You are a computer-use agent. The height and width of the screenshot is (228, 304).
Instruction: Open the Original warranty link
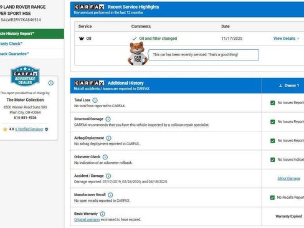(x=87, y=220)
